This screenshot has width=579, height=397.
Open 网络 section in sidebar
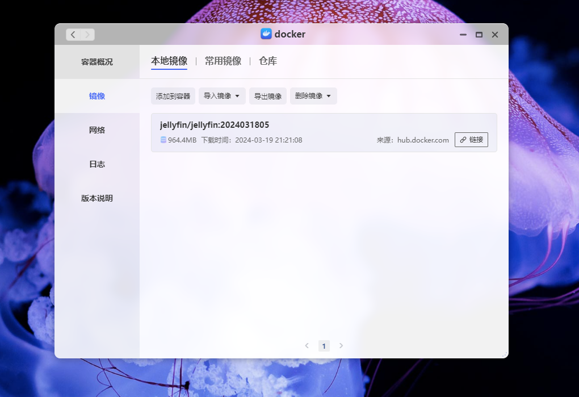(97, 130)
